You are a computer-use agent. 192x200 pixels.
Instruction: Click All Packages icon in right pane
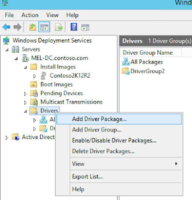point(125,61)
